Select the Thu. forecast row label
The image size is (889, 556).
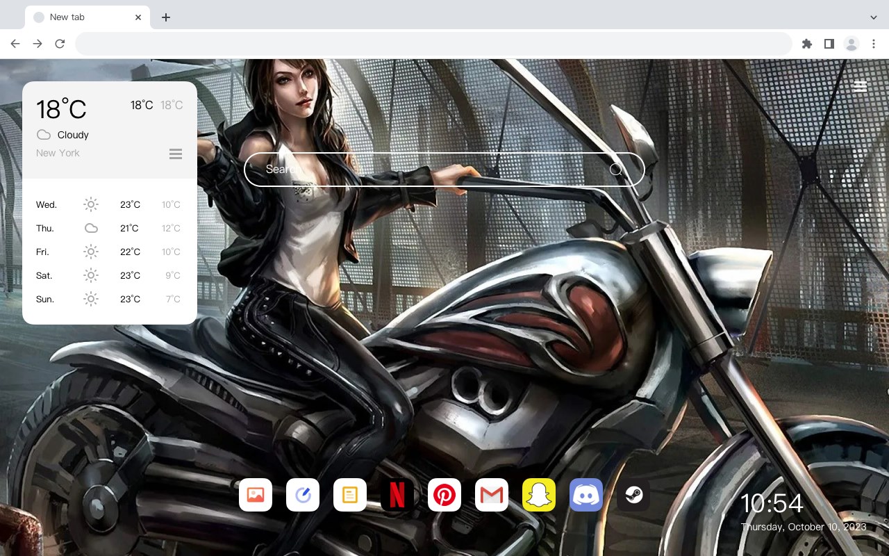pos(45,228)
